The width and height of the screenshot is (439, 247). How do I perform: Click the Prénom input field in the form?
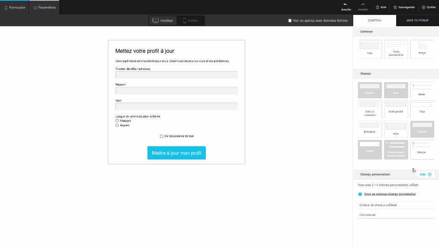point(176,90)
